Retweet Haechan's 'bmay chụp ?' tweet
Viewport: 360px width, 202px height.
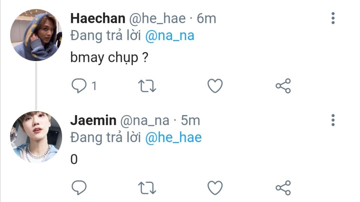point(147,86)
